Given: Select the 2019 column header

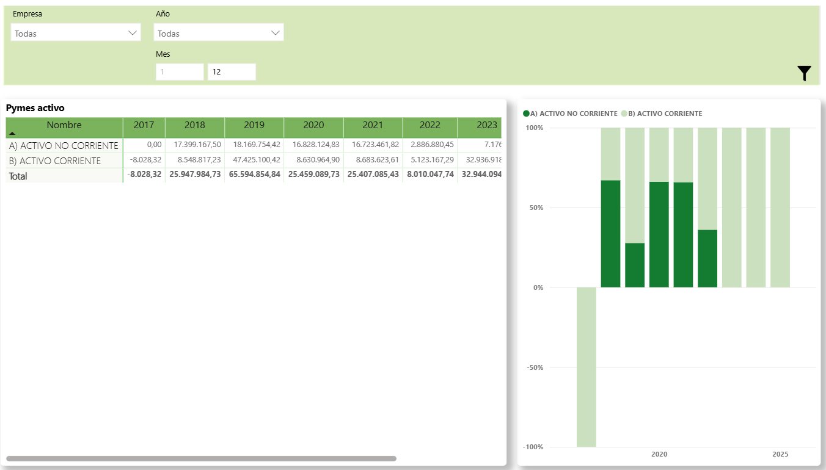Looking at the screenshot, I should (x=254, y=125).
